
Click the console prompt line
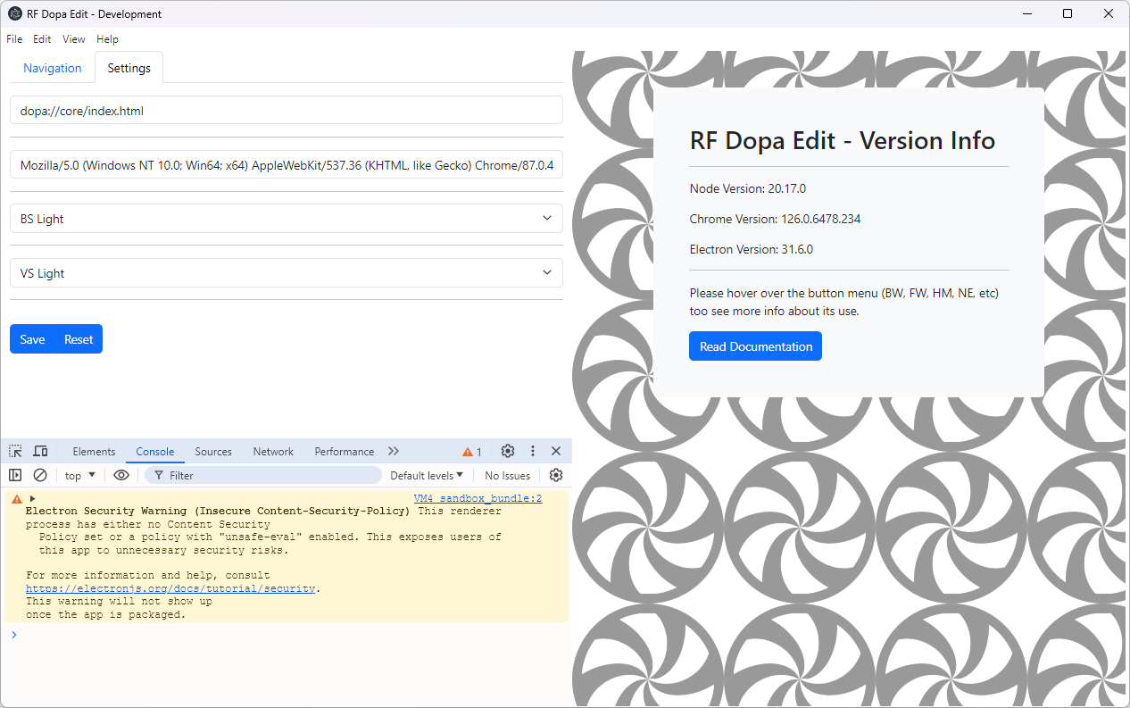pyautogui.click(x=286, y=635)
